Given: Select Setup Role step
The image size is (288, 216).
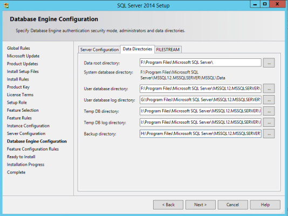Looking at the screenshot, I should 17,103.
